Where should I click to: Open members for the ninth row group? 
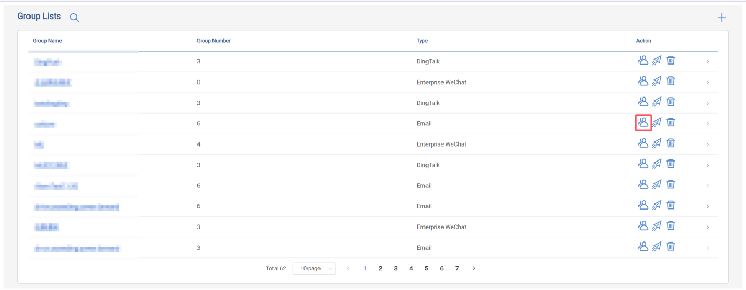point(643,225)
